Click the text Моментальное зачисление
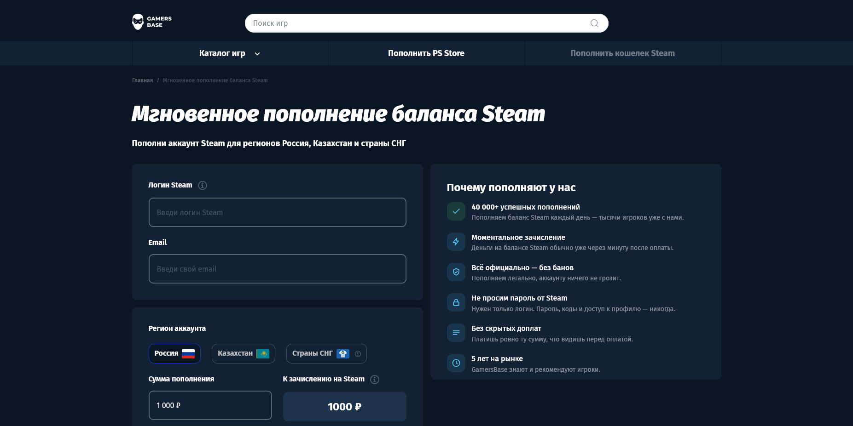This screenshot has width=853, height=426. [518, 238]
